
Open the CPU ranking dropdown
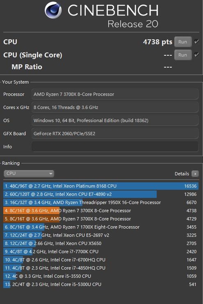point(29,174)
